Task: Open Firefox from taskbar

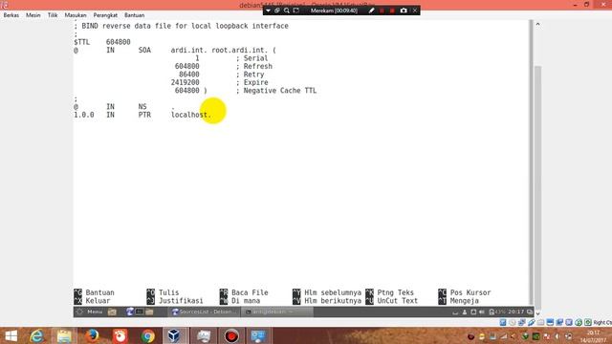Action: pos(92,335)
